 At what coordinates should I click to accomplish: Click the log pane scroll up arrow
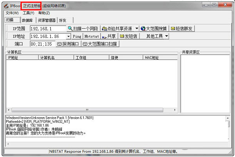coord(228,118)
